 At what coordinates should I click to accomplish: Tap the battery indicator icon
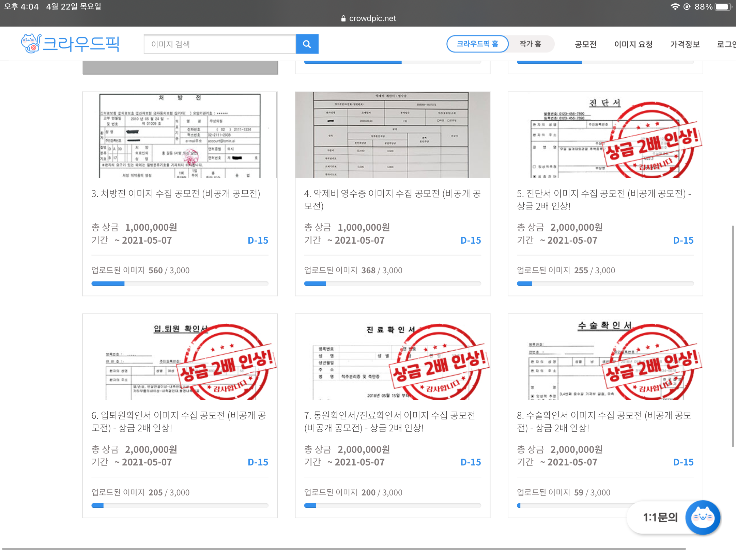click(723, 6)
